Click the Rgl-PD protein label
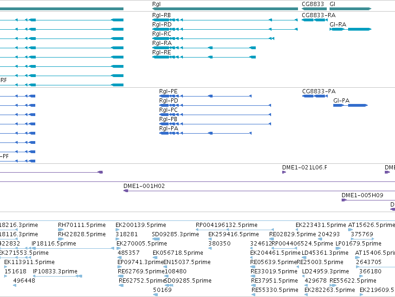Screen dimensions: 395x297 click(x=168, y=101)
